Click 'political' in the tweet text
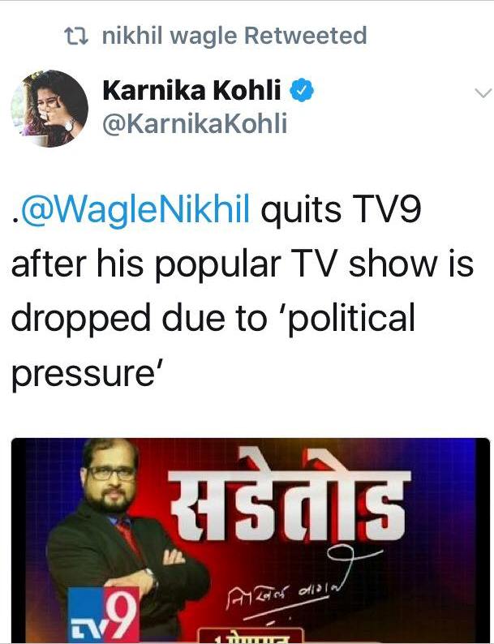494x644 pixels. click(x=352, y=319)
